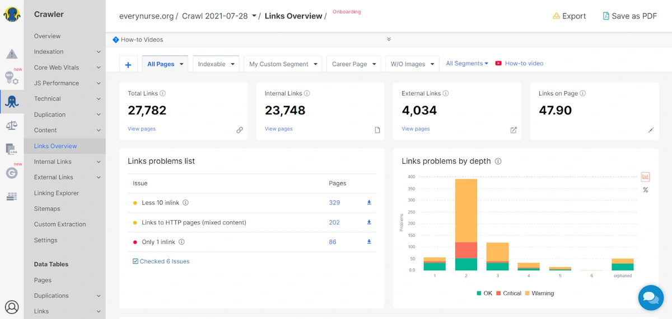Click the Export button
This screenshot has width=672, height=319.
tap(569, 16)
